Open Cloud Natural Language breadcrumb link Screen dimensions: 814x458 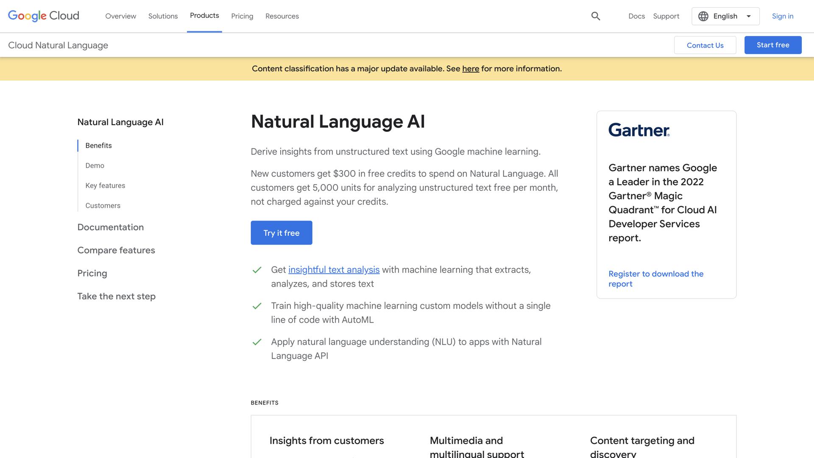pyautogui.click(x=58, y=45)
